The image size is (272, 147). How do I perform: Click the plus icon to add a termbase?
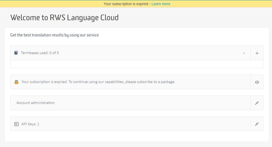257,53
